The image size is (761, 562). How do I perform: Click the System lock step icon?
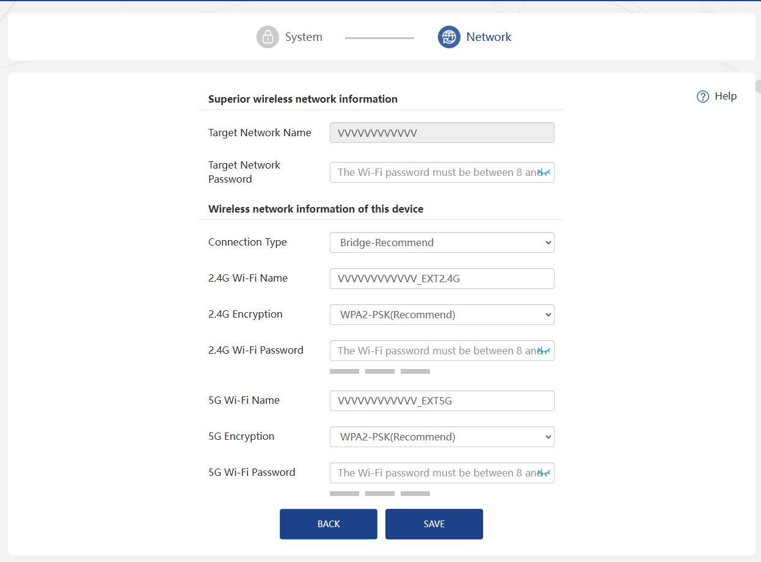268,37
